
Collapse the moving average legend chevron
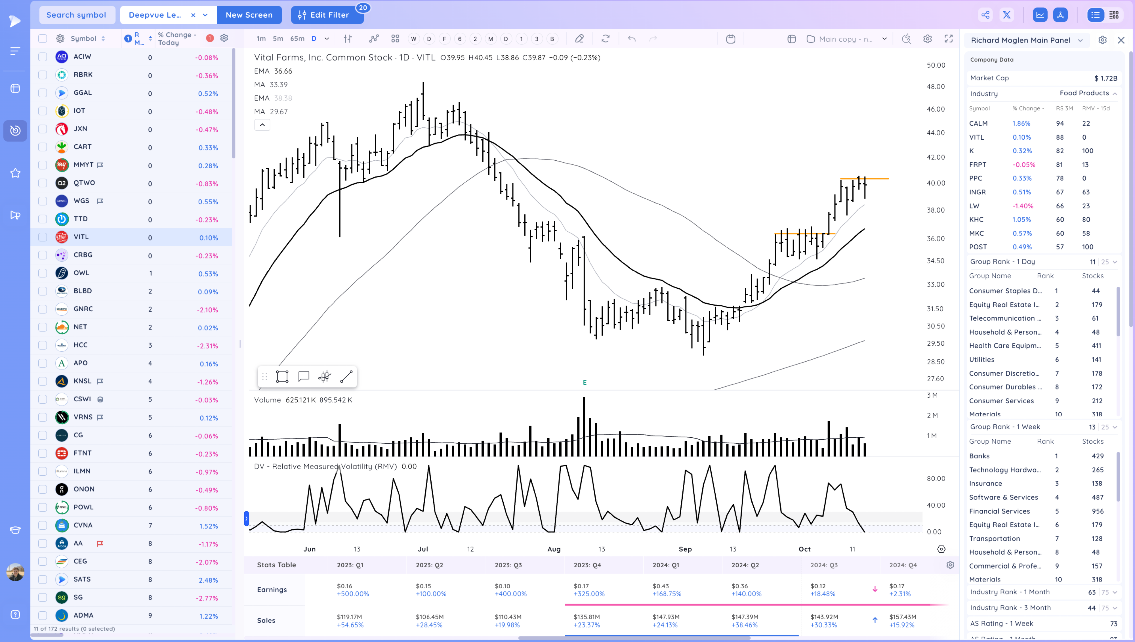262,125
